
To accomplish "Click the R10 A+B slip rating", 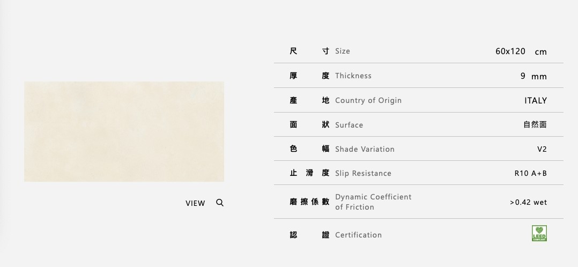I will pyautogui.click(x=530, y=173).
